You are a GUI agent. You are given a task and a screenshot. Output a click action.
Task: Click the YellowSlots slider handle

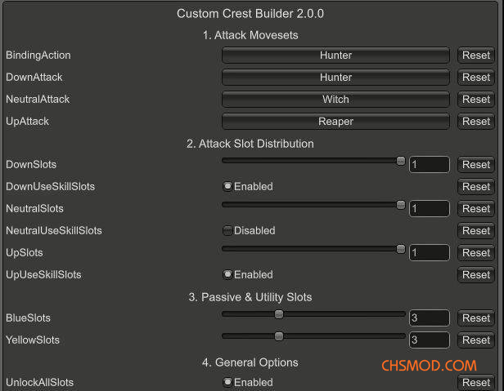coord(278,336)
